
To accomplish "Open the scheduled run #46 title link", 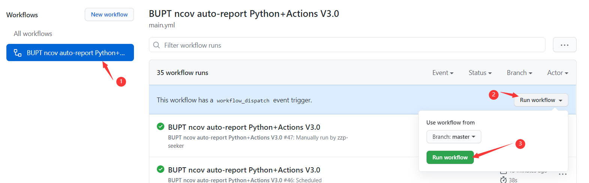I will point(244,170).
